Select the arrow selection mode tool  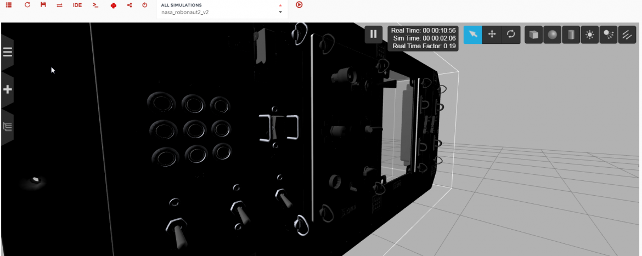(473, 35)
